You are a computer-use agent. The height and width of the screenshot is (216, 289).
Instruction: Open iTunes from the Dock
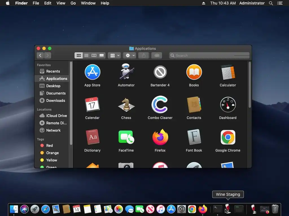coord(161,209)
